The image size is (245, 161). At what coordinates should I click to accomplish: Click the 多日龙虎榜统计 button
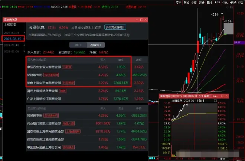115,27
